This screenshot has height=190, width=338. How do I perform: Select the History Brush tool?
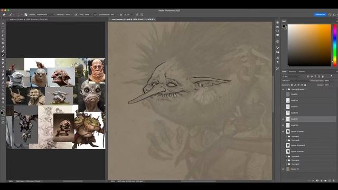tap(3, 63)
